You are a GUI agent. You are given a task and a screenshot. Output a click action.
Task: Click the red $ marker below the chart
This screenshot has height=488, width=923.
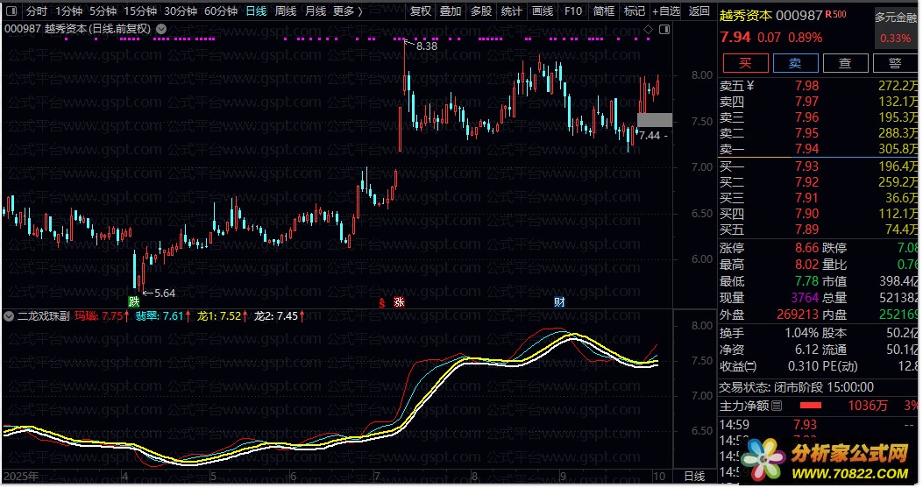(x=381, y=302)
